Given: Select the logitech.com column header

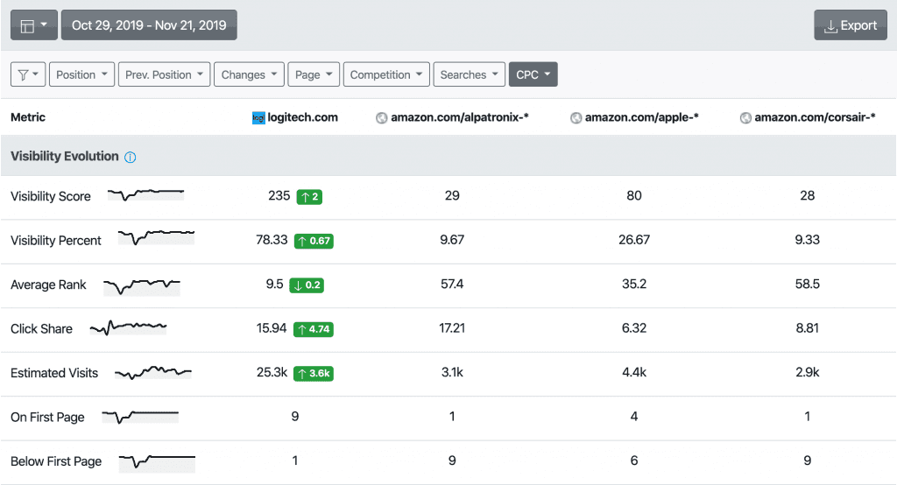Looking at the screenshot, I should (295, 117).
